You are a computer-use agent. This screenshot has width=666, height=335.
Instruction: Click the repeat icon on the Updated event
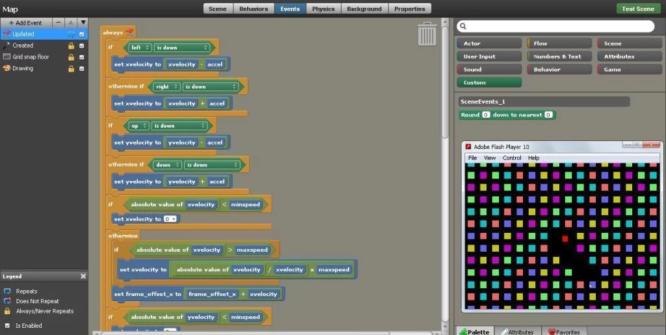click(71, 34)
